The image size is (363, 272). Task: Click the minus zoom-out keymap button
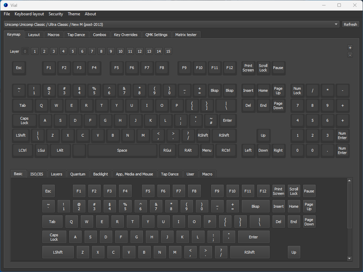tap(350, 55)
